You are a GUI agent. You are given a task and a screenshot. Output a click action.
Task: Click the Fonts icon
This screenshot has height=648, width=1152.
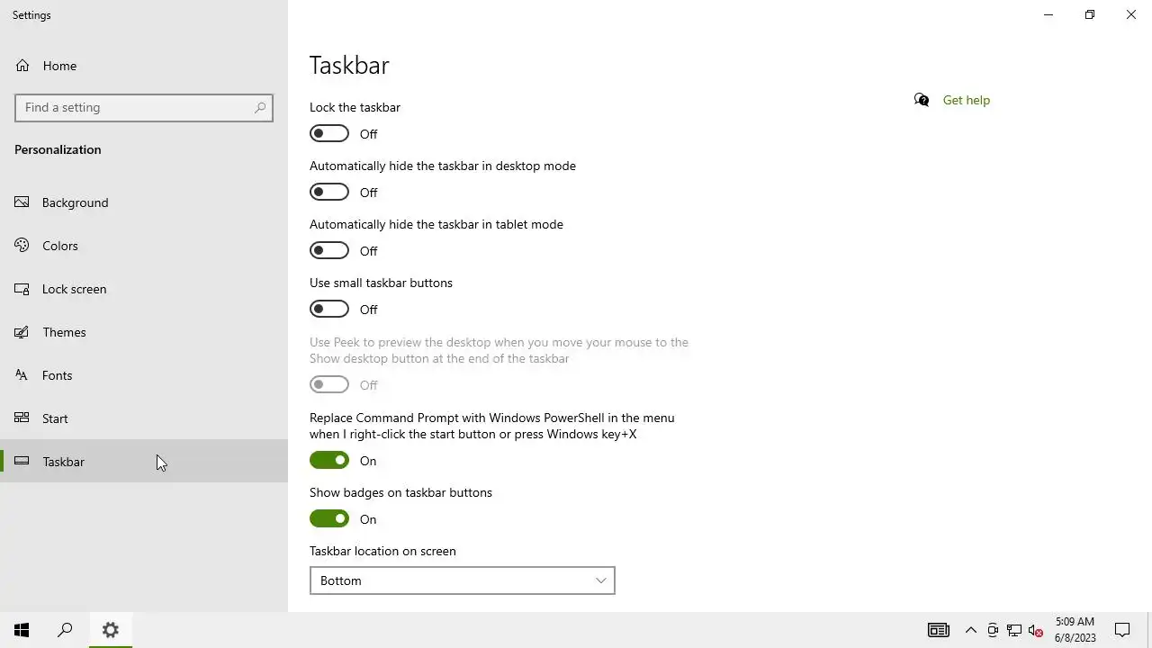[x=22, y=375]
